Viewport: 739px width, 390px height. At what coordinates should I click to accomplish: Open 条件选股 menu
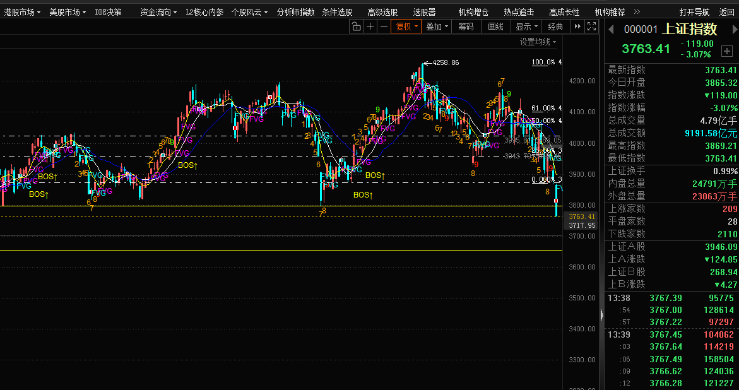337,12
